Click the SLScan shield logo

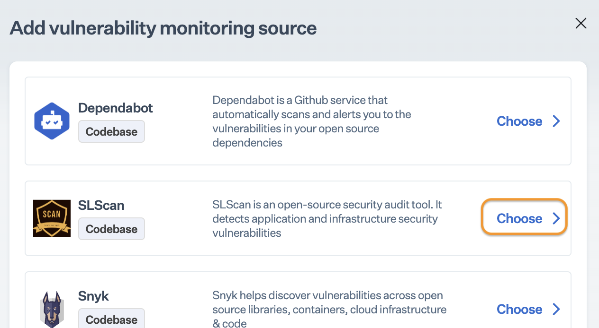52,218
